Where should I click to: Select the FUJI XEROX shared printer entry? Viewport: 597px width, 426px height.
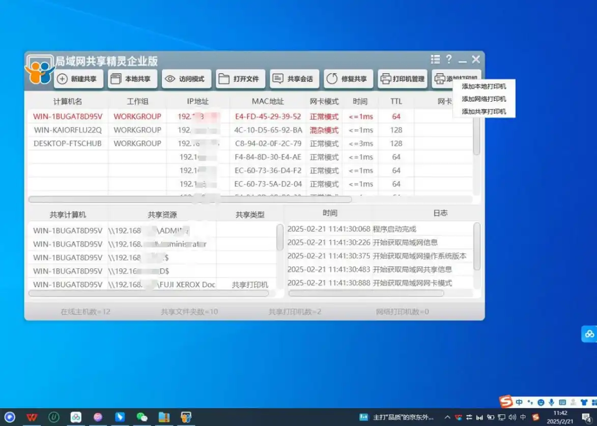(187, 285)
